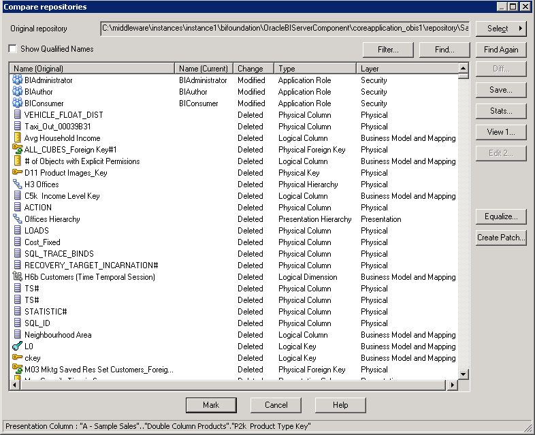Click the Equalize button
Image resolution: width=535 pixels, height=435 pixels.
point(501,216)
